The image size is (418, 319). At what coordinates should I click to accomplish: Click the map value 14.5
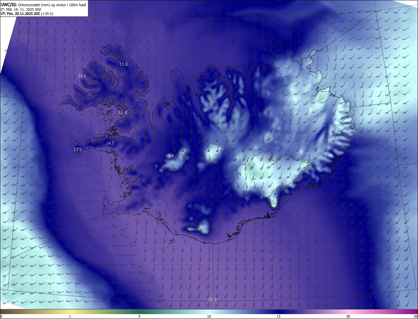tap(110, 143)
